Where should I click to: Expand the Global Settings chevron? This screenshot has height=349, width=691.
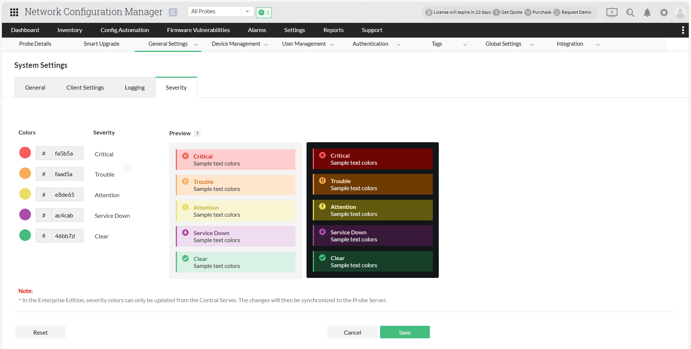coord(532,44)
